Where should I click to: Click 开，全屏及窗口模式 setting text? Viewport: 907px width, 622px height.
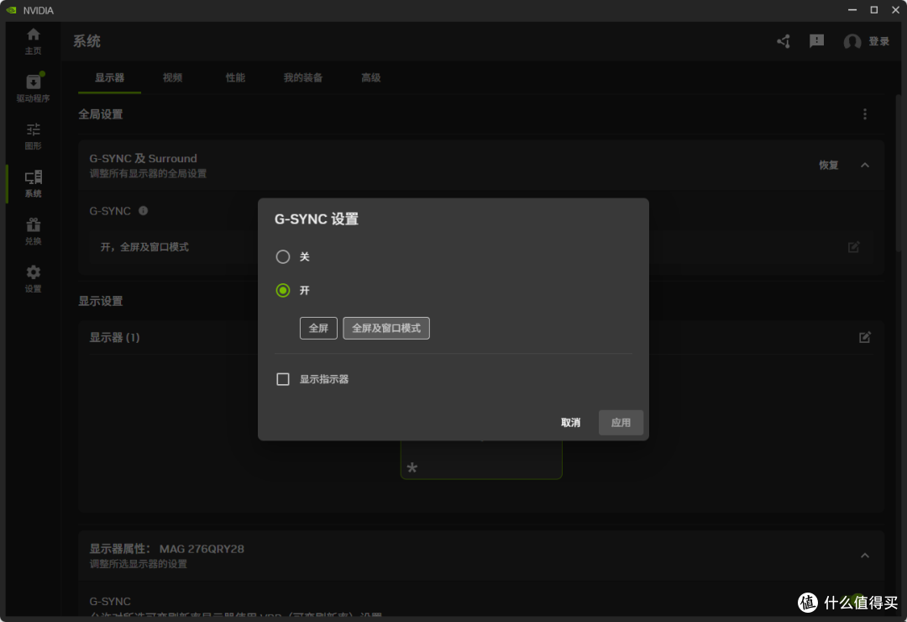144,247
